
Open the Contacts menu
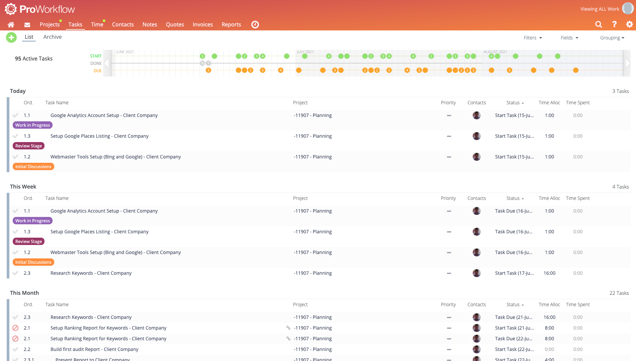point(123,24)
